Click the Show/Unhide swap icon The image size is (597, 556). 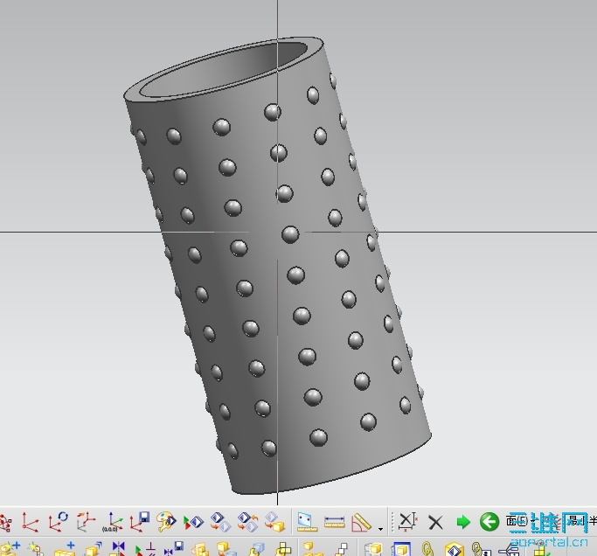[248, 522]
